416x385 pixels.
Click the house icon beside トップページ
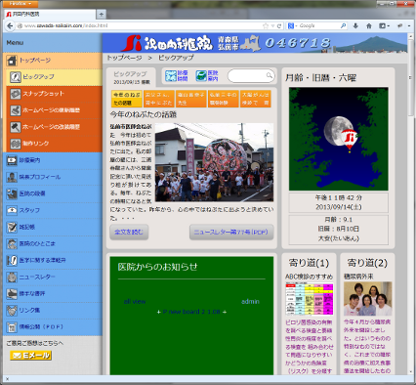click(x=12, y=61)
